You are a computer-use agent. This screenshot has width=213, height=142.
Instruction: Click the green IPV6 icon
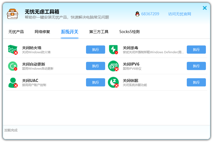[x=113, y=66]
